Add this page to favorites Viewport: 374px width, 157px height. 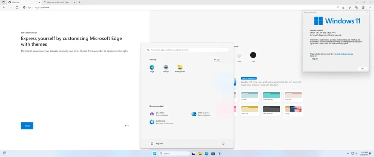click(343, 7)
